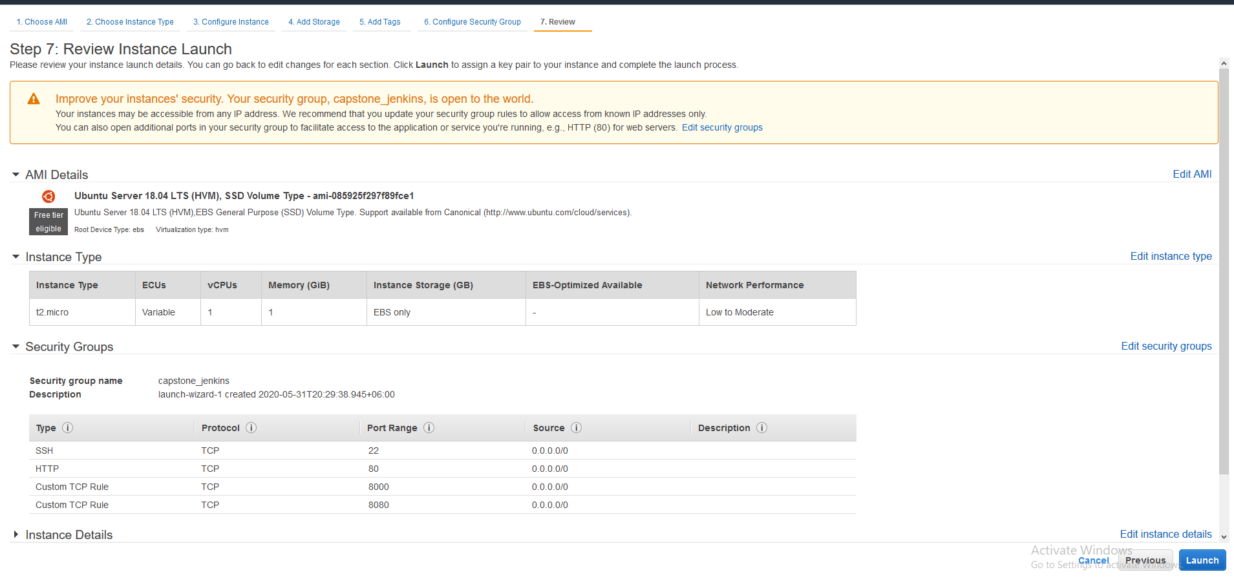Click Edit security groups link in section header

(1166, 346)
